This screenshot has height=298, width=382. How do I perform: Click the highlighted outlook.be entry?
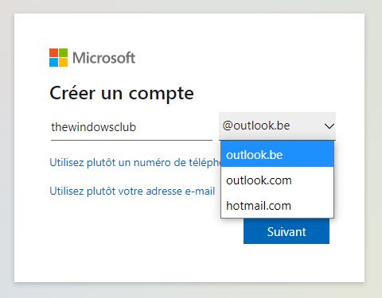(x=277, y=154)
